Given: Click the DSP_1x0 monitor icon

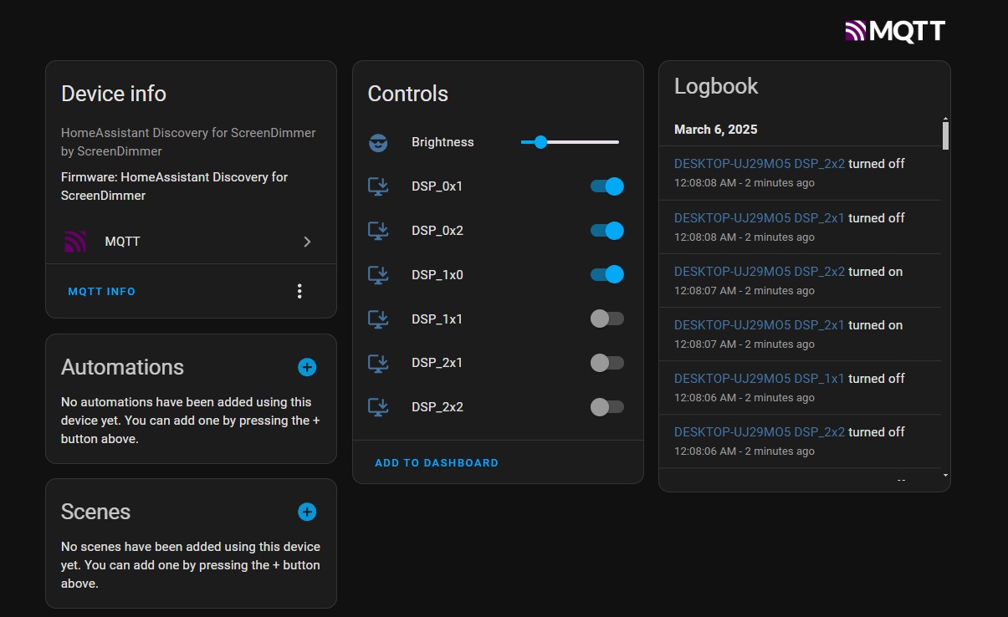Looking at the screenshot, I should 377,274.
